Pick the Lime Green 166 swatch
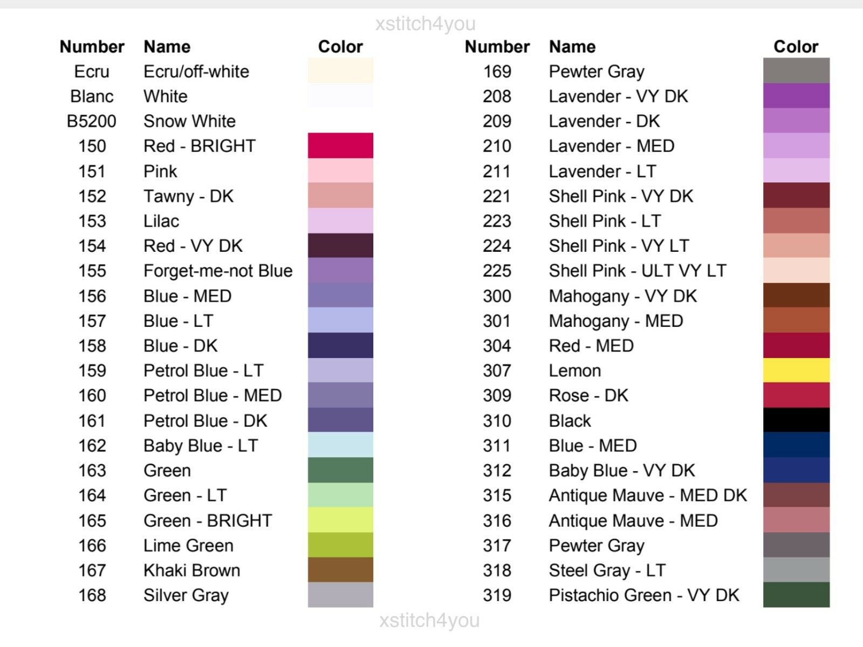Screen dimensions: 863x647 click(340, 545)
